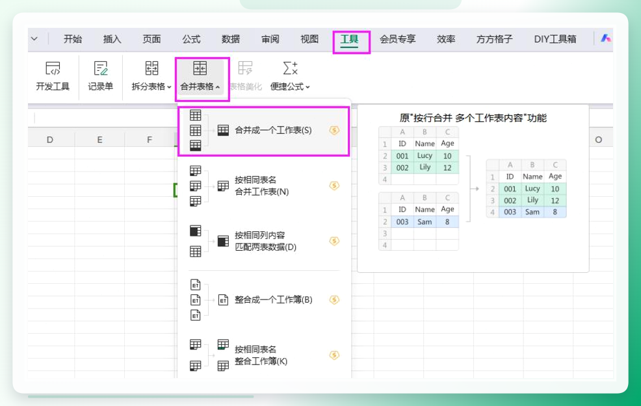Click the member badge beside 匹配两表数据(D)
641x406 pixels.
(334, 241)
